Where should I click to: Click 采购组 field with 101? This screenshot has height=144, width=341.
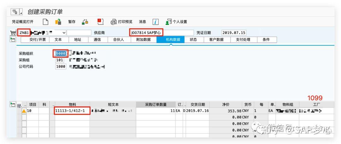tap(60, 60)
